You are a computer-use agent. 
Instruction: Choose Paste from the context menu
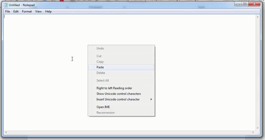[121, 67]
